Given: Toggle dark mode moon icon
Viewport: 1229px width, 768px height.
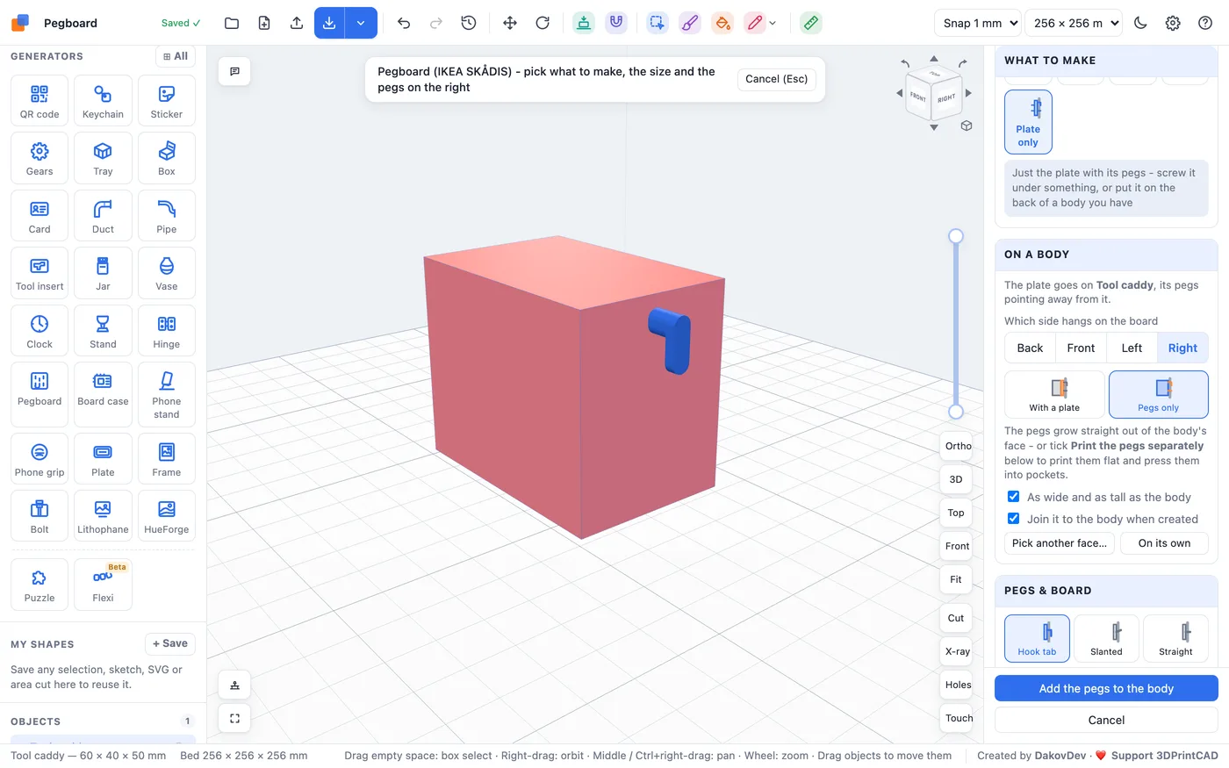Looking at the screenshot, I should pos(1140,23).
